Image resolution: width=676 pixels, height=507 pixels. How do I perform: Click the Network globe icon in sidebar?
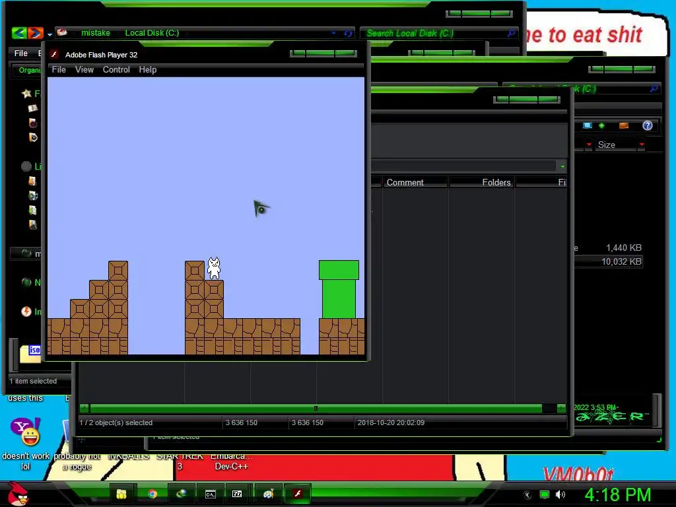tap(26, 283)
